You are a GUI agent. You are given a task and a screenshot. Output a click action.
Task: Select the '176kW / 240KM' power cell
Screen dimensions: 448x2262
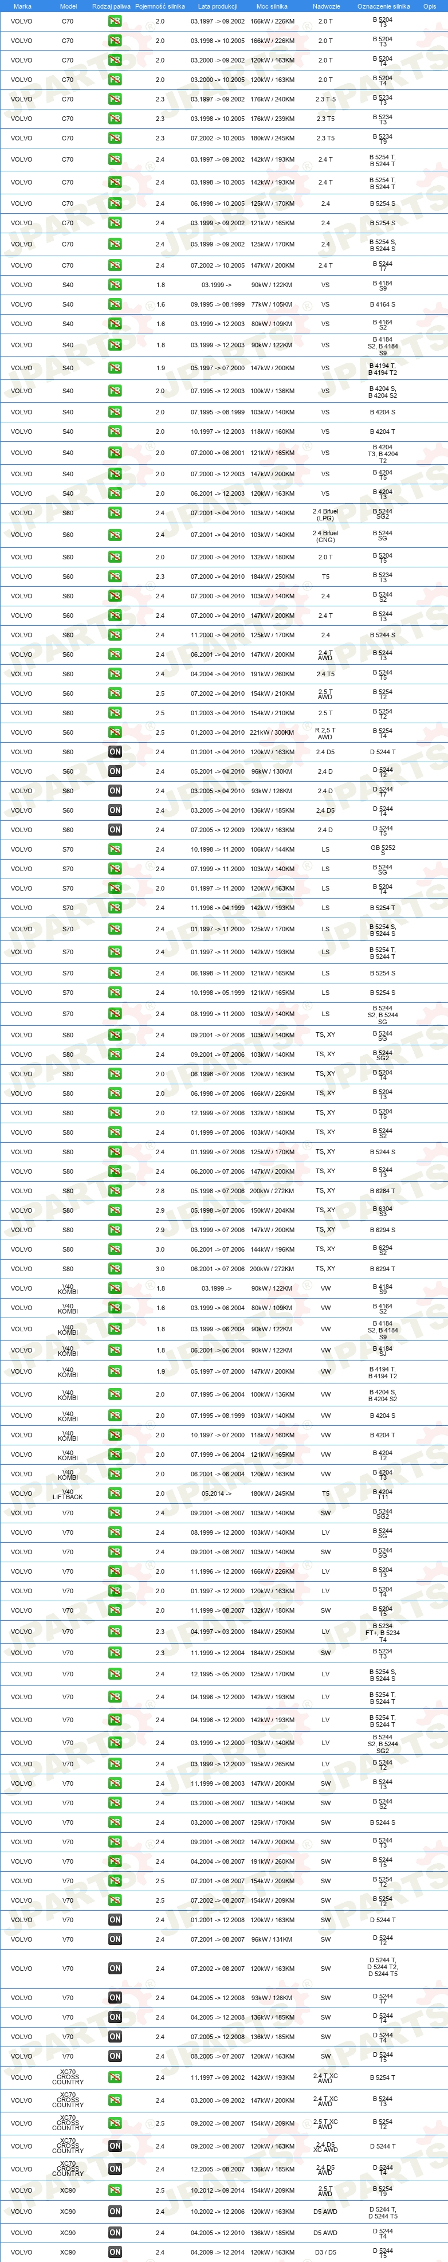click(x=272, y=99)
